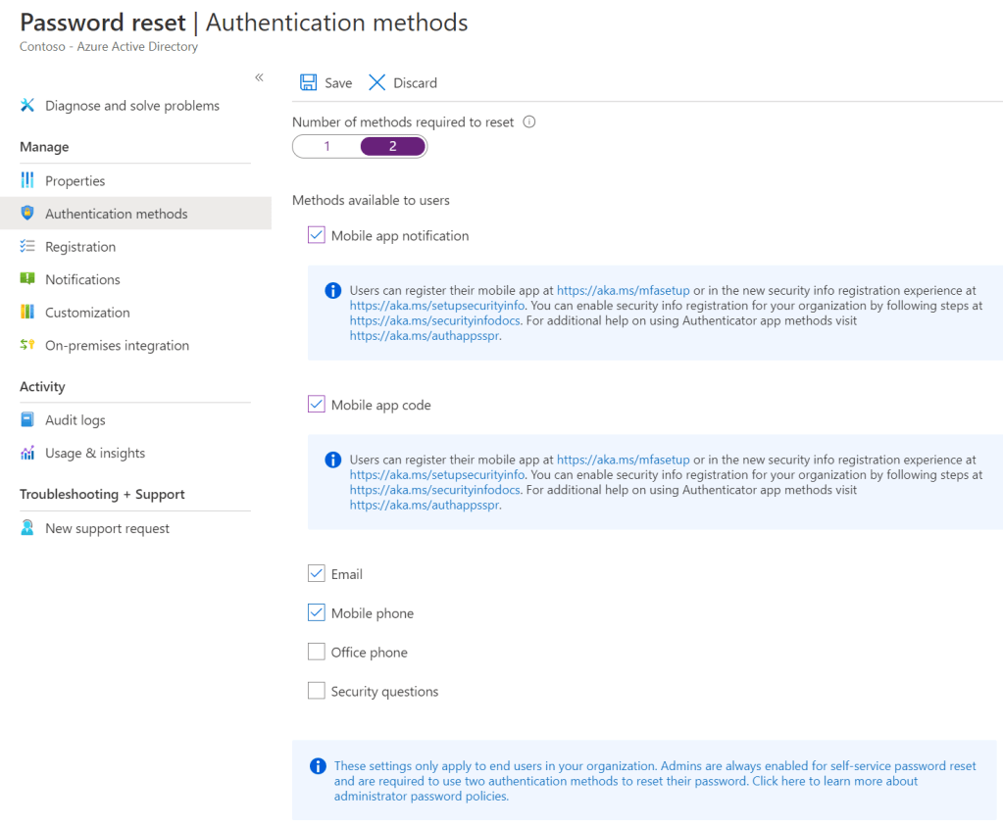Screen dimensions: 1003x825
Task: Click the Usage & insights chart icon
Action: (27, 454)
